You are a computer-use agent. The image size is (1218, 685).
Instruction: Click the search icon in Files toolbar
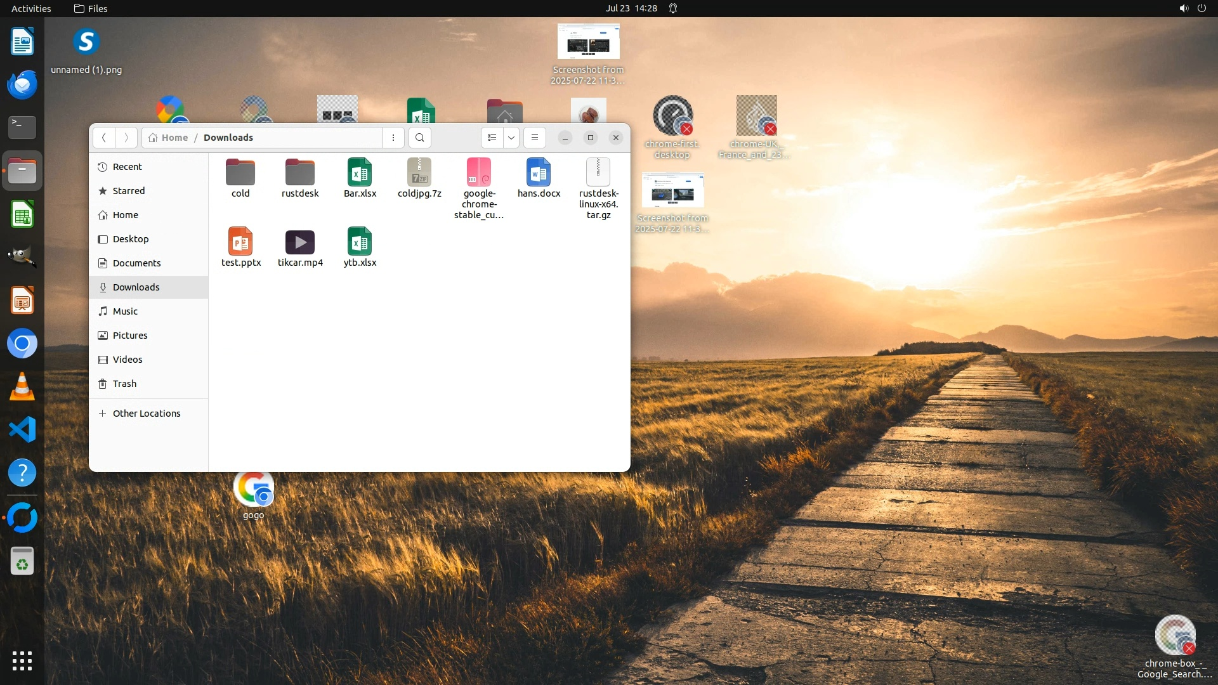(x=419, y=138)
